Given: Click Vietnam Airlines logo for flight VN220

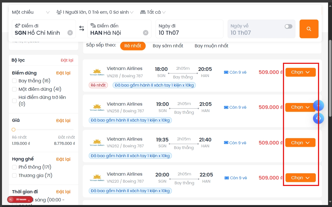Looking at the screenshot, I should pyautogui.click(x=97, y=178).
